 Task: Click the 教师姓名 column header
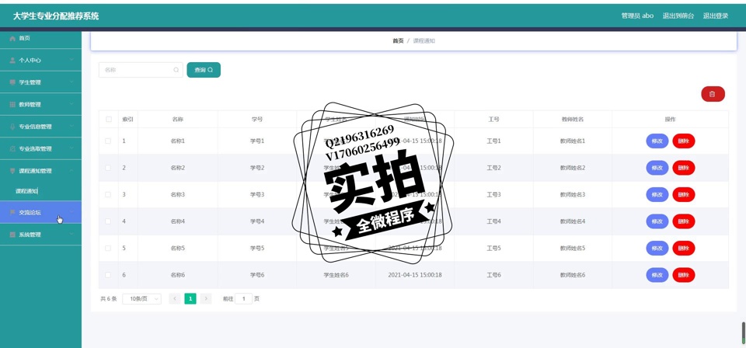click(573, 120)
